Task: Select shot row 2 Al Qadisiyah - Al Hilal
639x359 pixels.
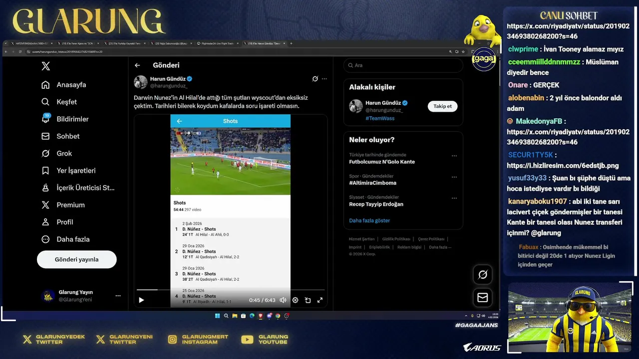Action: point(231,251)
